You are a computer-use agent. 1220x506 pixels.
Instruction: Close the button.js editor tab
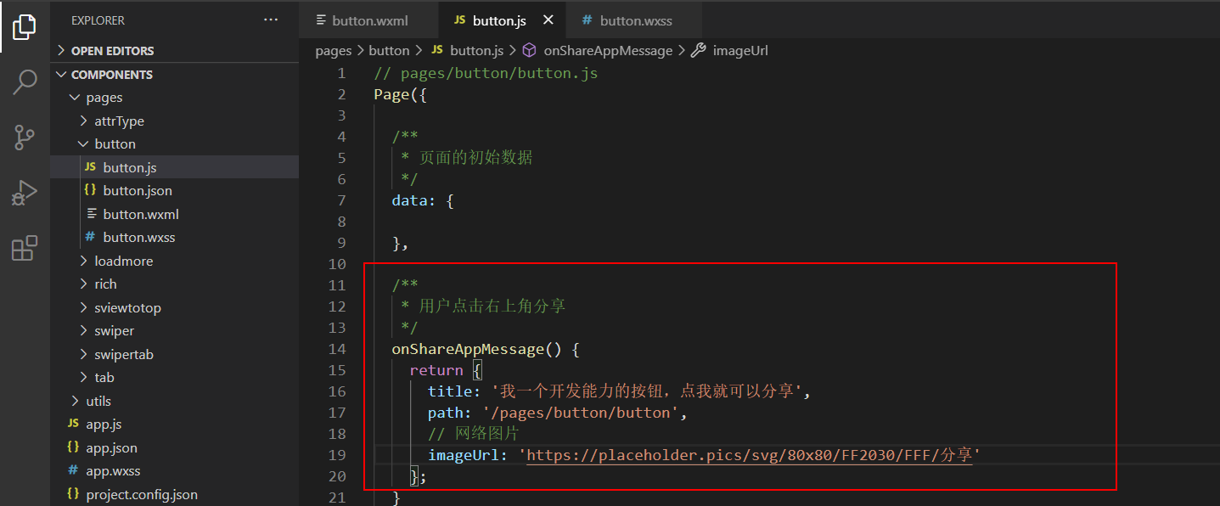pos(548,20)
